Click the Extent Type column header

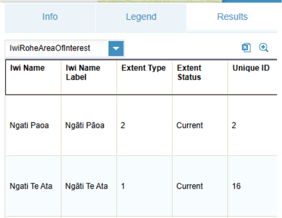point(145,77)
